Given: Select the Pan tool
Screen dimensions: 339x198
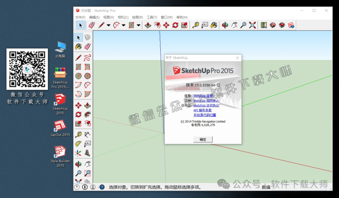Looking at the screenshot, I should [234, 25].
